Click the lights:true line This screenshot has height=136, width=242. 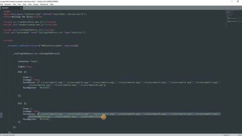click(25, 66)
